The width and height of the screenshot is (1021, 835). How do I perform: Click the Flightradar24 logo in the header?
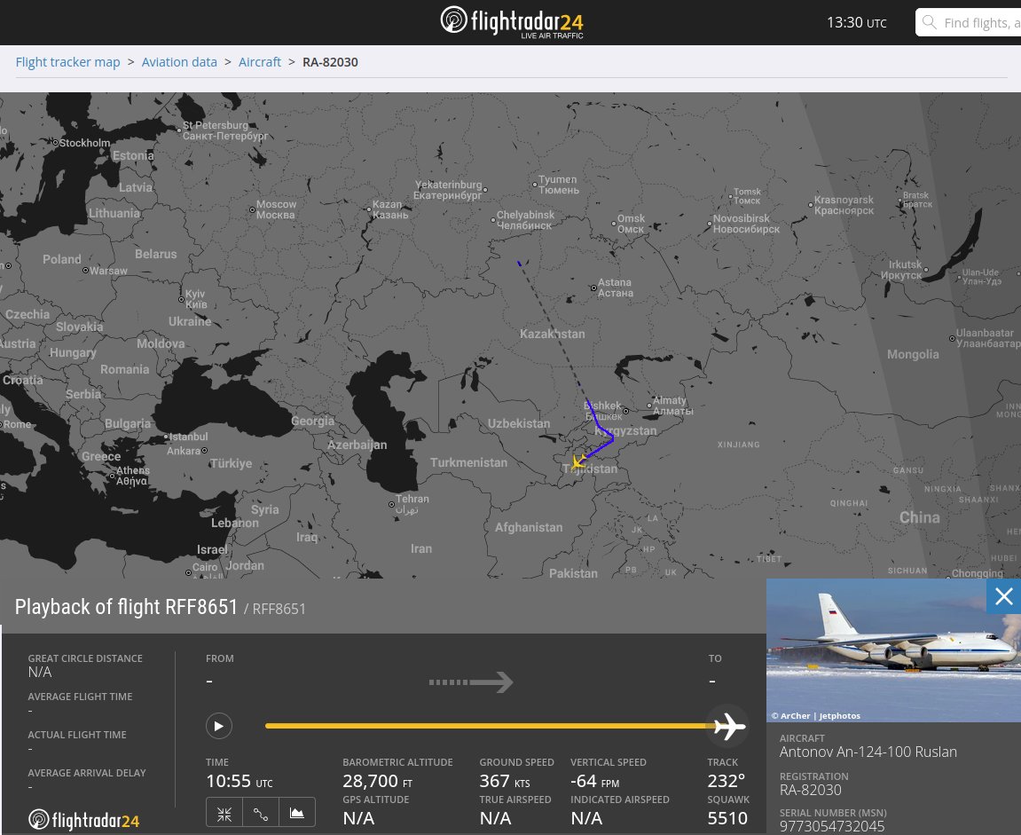click(512, 22)
